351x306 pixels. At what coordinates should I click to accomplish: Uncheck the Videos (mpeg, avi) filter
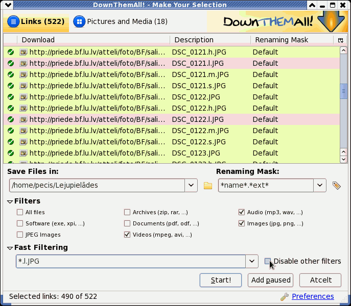click(127, 235)
